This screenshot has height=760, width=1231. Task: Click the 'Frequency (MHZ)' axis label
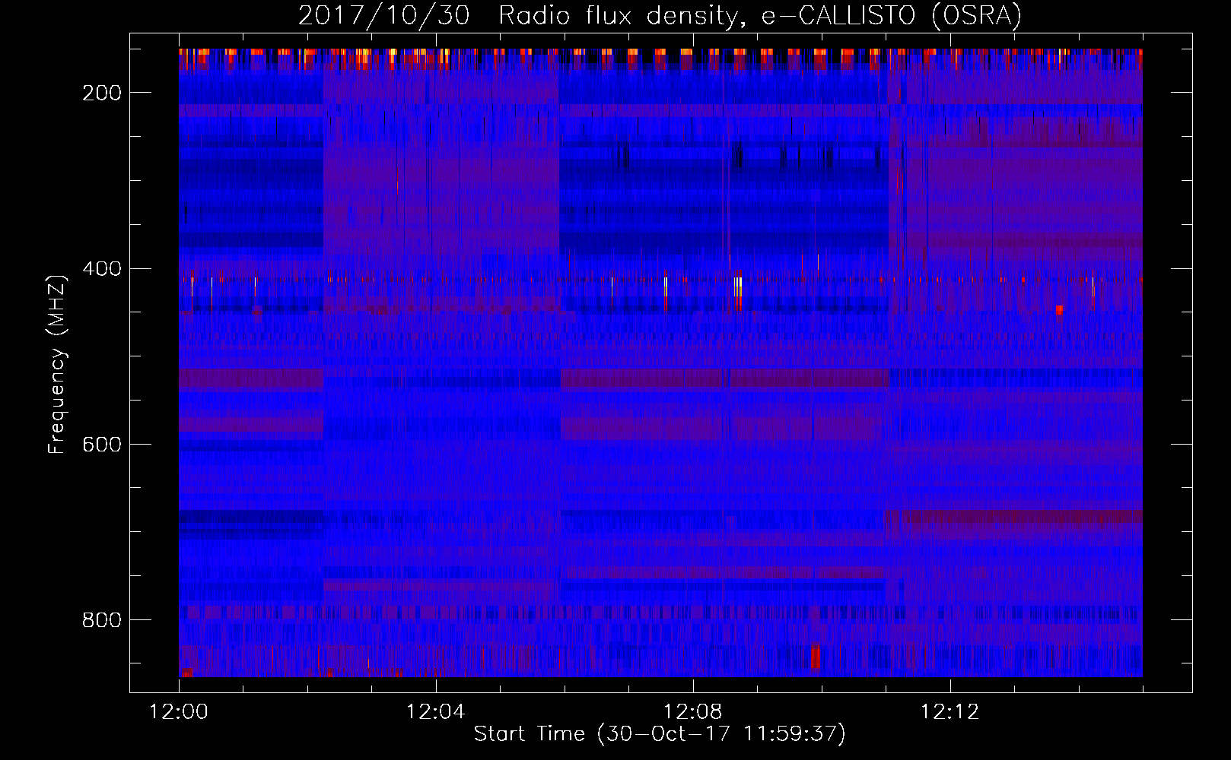pyautogui.click(x=57, y=364)
